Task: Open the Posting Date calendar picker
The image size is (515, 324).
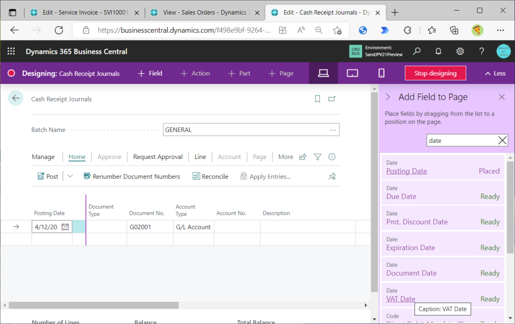Action: point(65,227)
